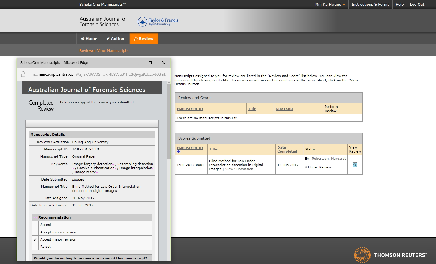The height and width of the screenshot is (264, 436).
Task: Click the 30-May-2017 Date Assigned value
Action: pyautogui.click(x=83, y=198)
